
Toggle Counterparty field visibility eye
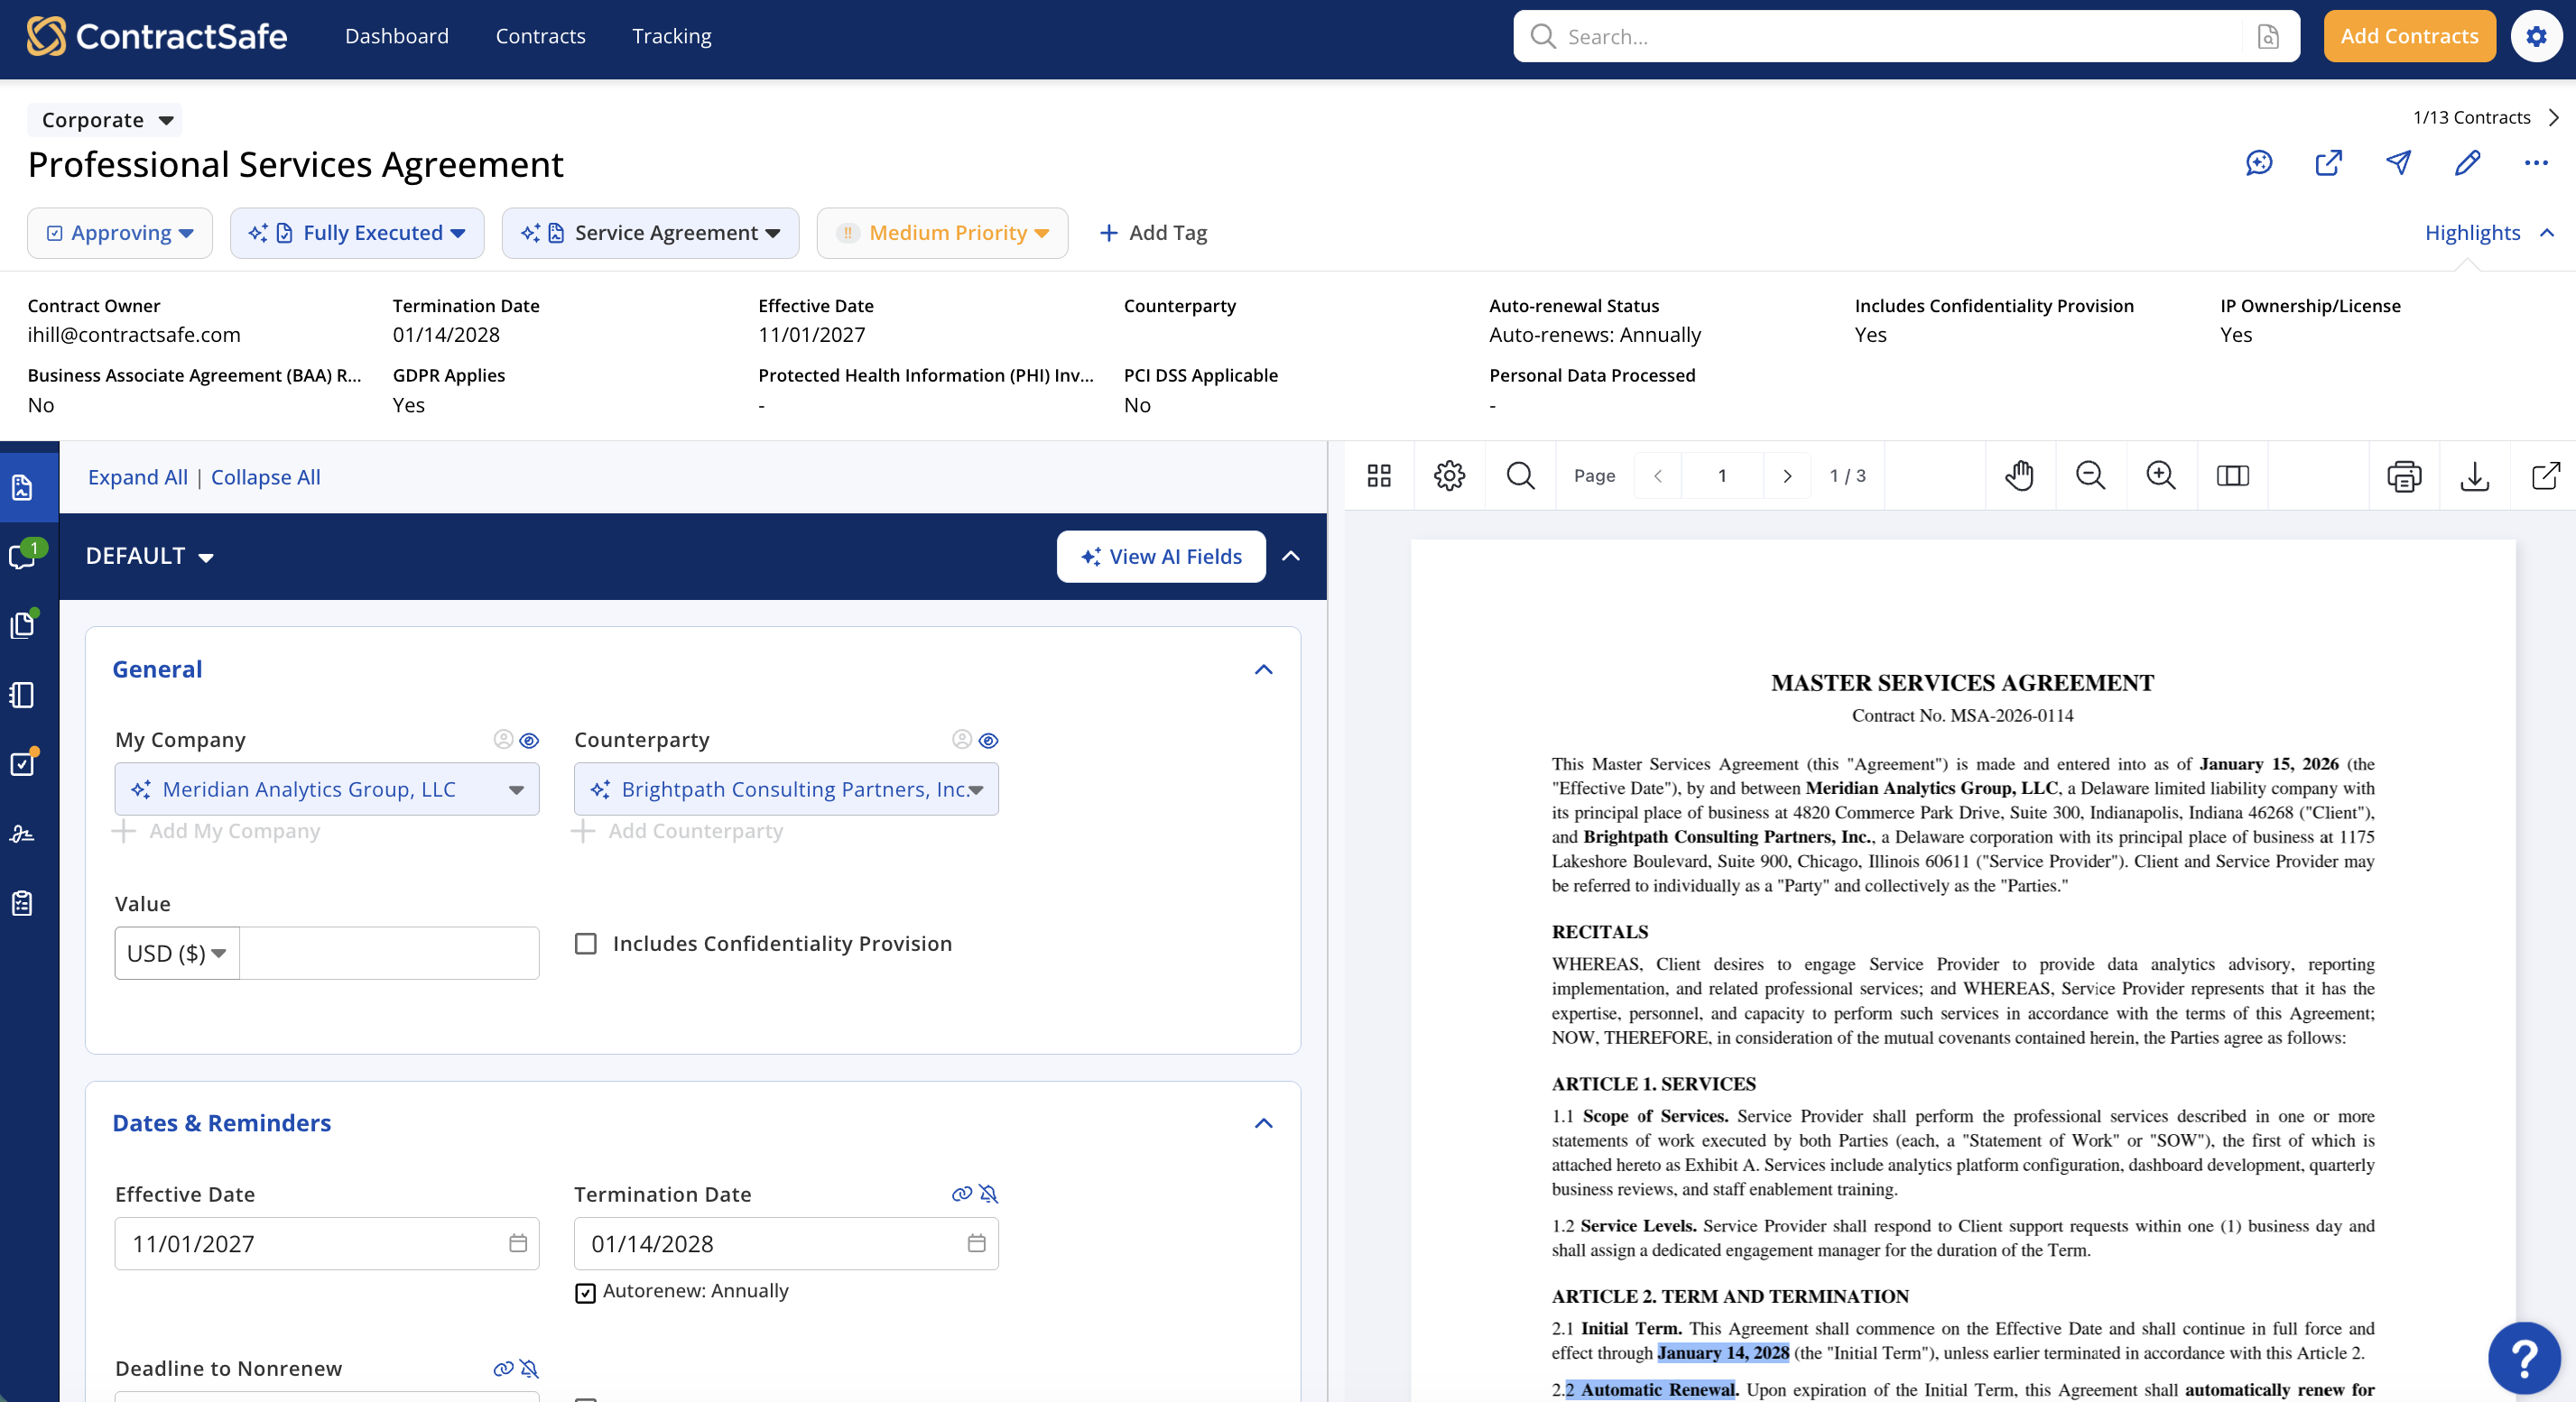[x=988, y=741]
